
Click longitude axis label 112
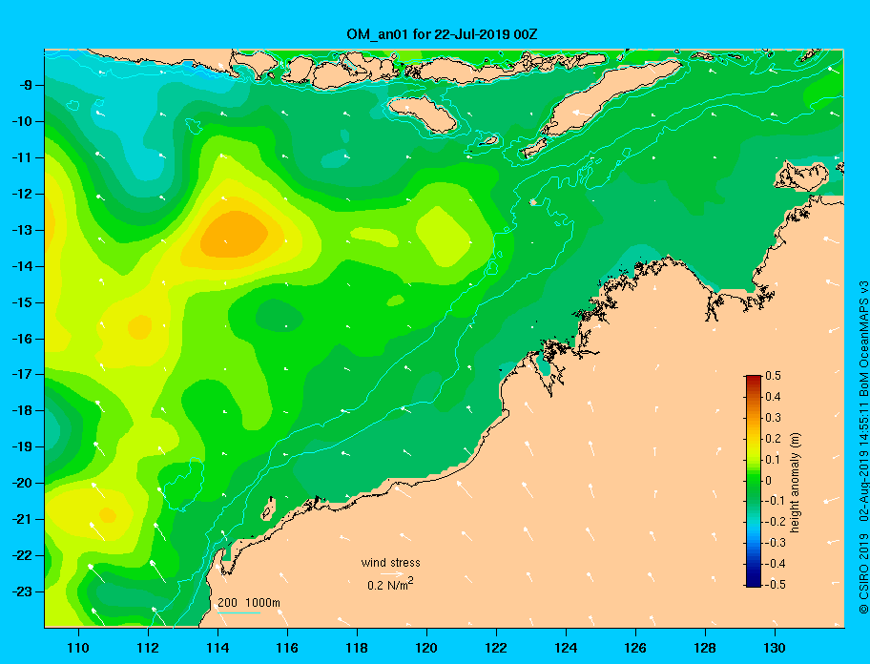pos(148,648)
